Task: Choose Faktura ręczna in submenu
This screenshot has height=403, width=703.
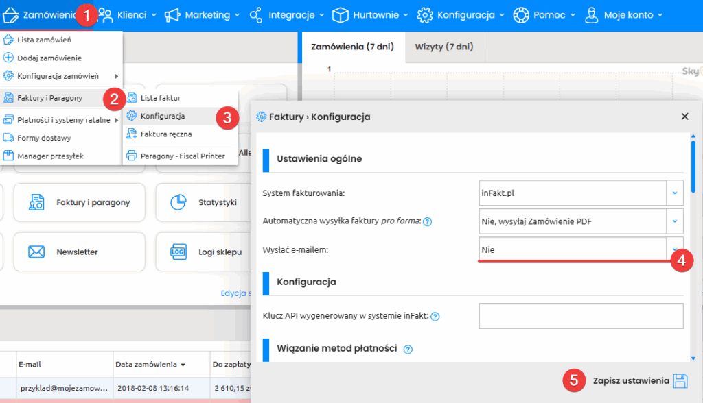Action: 166,134
